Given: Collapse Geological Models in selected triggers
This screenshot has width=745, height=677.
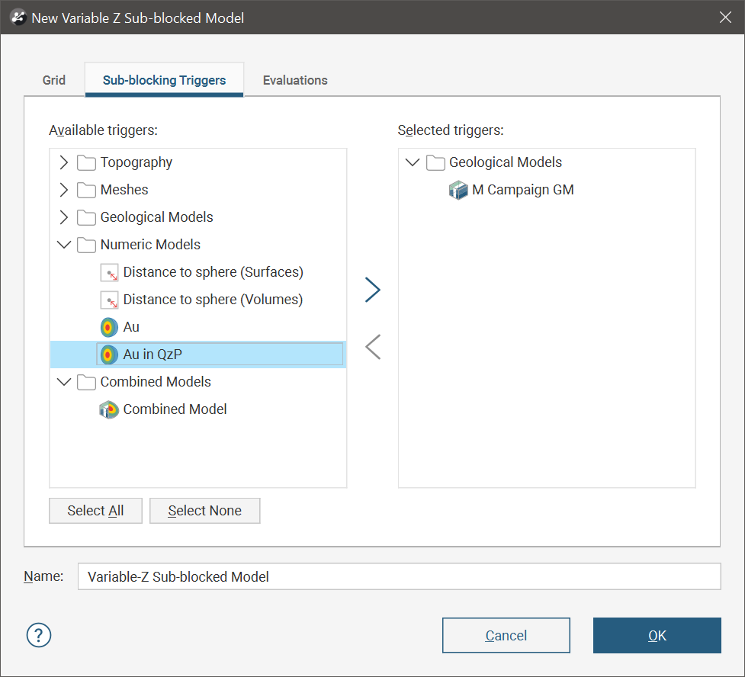Looking at the screenshot, I should point(413,162).
